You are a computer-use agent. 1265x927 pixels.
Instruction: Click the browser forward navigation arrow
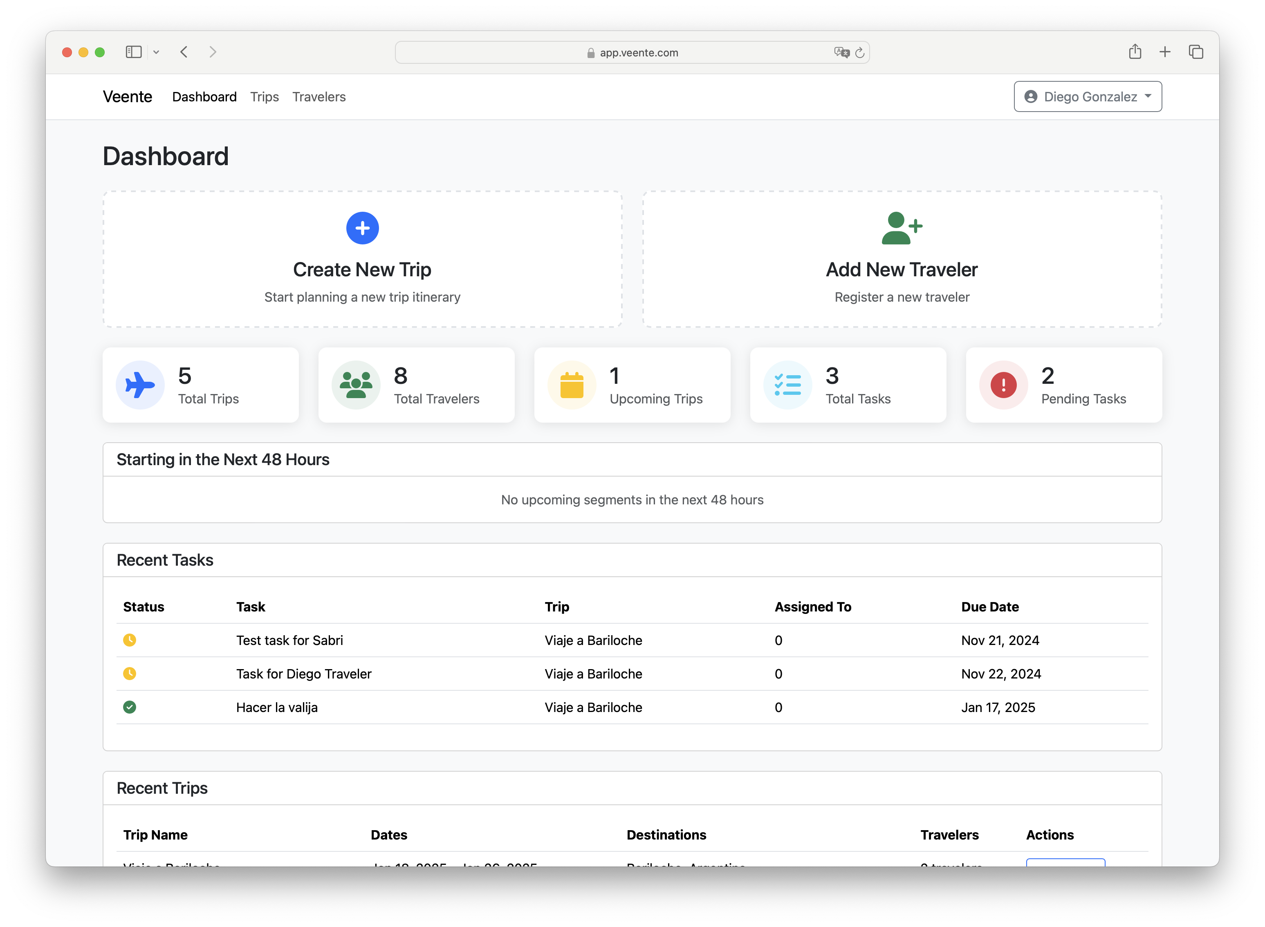(x=214, y=51)
